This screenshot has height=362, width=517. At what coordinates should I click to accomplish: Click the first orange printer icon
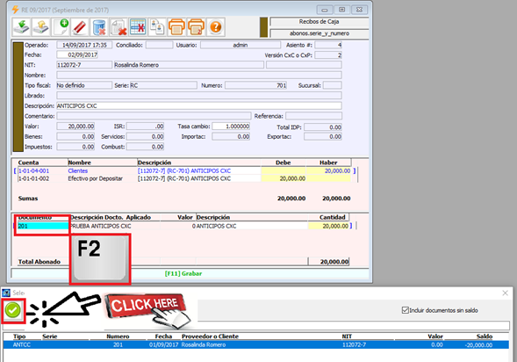click(x=176, y=27)
